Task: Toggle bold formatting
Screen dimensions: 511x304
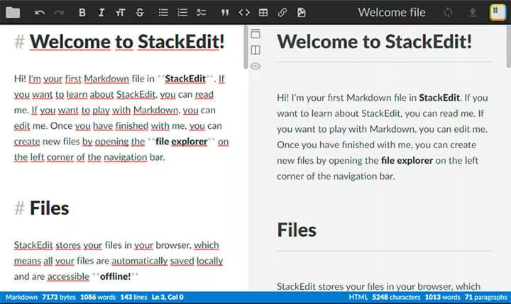Action: [82, 13]
